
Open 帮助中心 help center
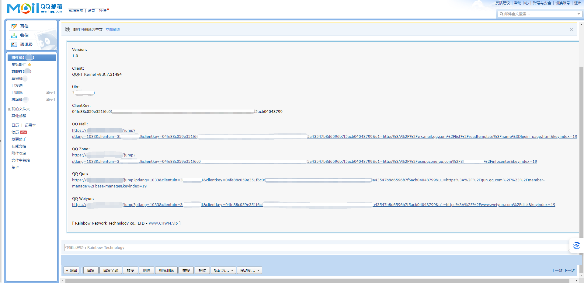521,3
